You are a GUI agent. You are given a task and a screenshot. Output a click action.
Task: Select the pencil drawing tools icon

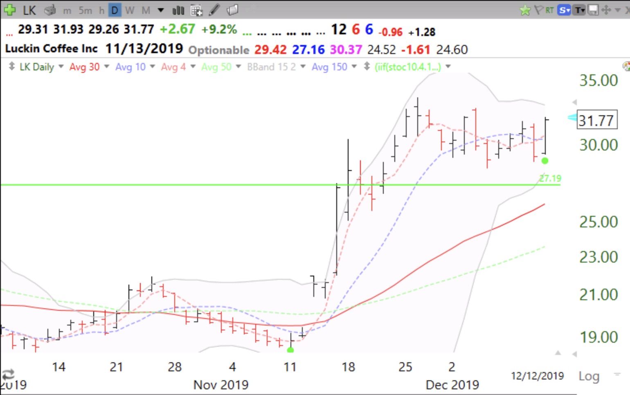(214, 10)
